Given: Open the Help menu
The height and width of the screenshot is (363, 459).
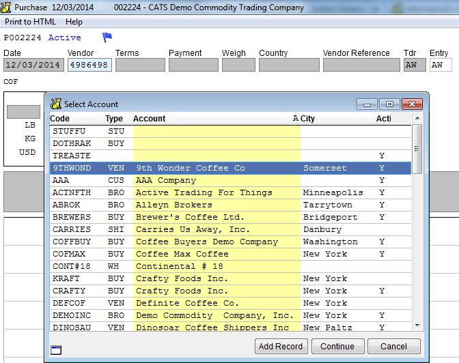Looking at the screenshot, I should (74, 22).
